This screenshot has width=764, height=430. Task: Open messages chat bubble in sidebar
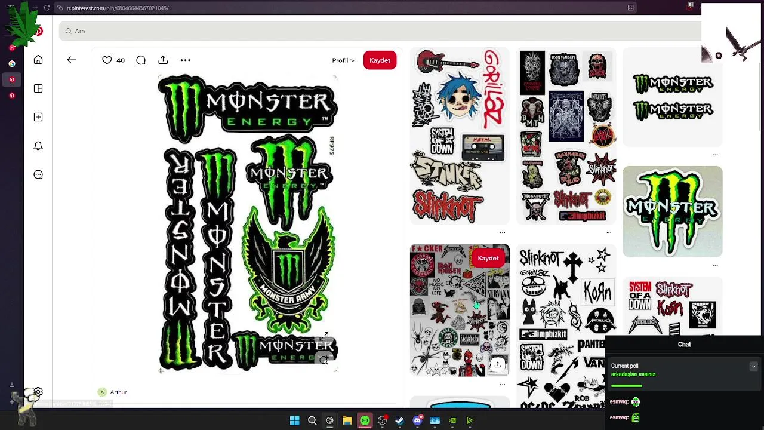[38, 174]
